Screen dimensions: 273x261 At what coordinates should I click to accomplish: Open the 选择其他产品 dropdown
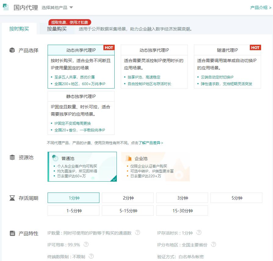pyautogui.click(x=57, y=8)
